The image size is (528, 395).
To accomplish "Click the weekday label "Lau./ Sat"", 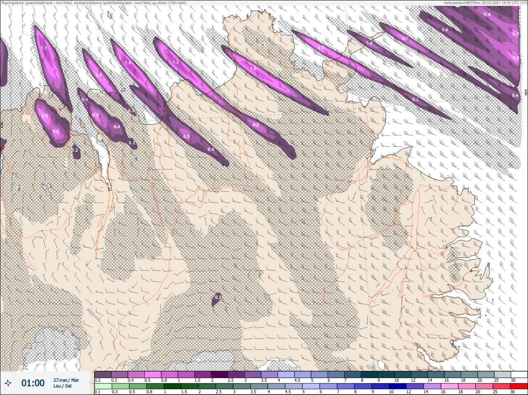I will point(62,386).
